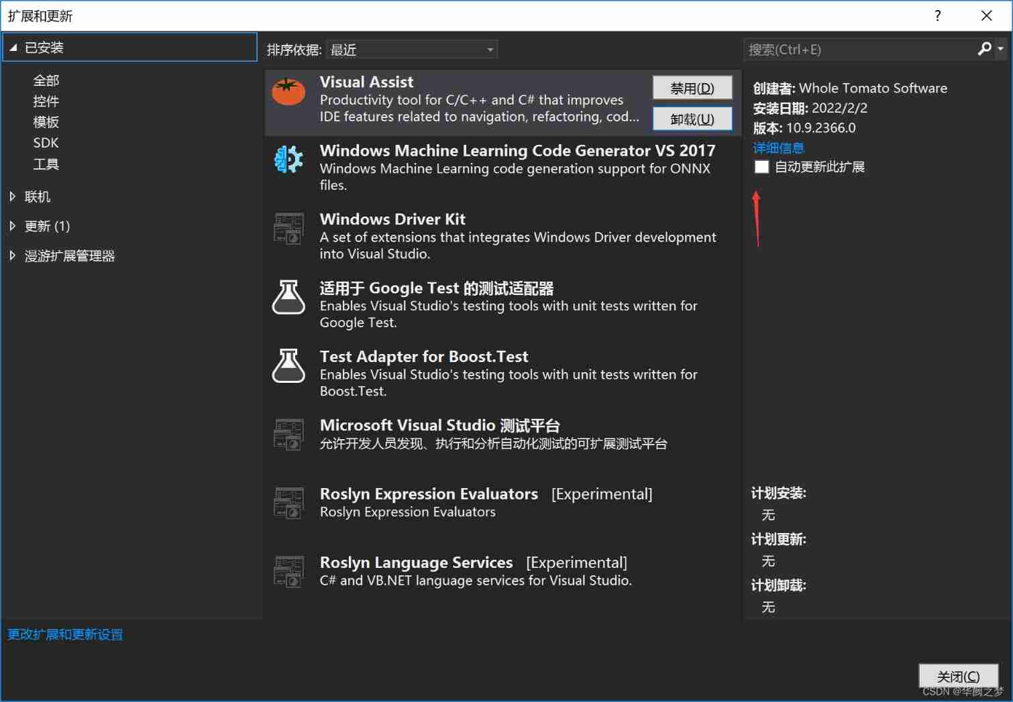Screen dimensions: 1013x702
Task: Select the 工具 category
Action: [x=46, y=164]
